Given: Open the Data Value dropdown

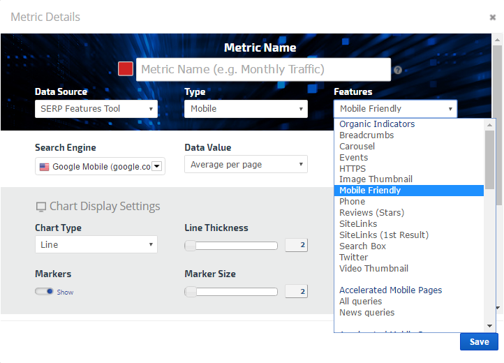Looking at the screenshot, I should pos(246,164).
